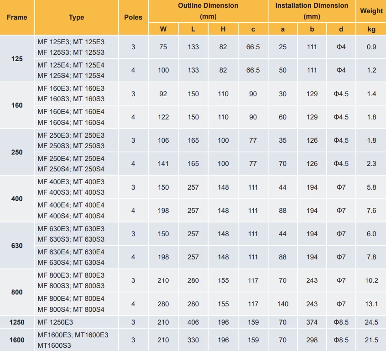
Task: Select the 140 installation a value
Action: (283, 304)
